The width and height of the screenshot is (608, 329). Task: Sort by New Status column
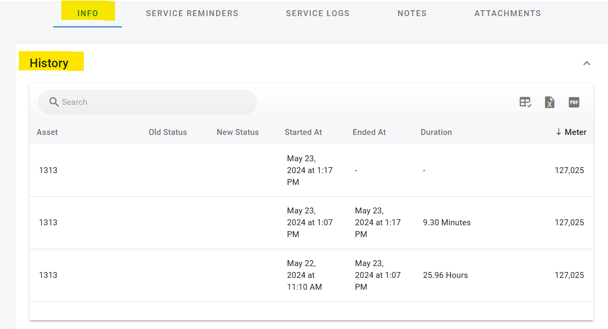(238, 132)
